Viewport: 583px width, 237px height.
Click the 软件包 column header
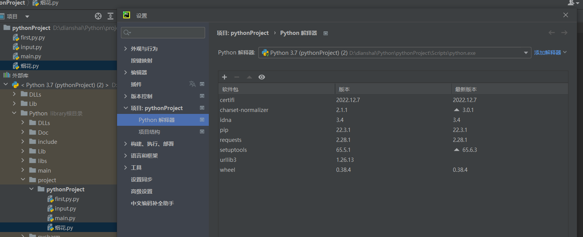[x=276, y=89]
